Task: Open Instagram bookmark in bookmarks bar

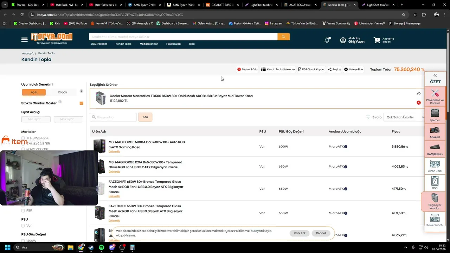Action: click(274, 23)
